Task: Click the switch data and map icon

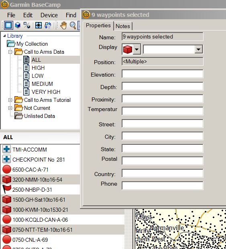Action: [x=48, y=25]
